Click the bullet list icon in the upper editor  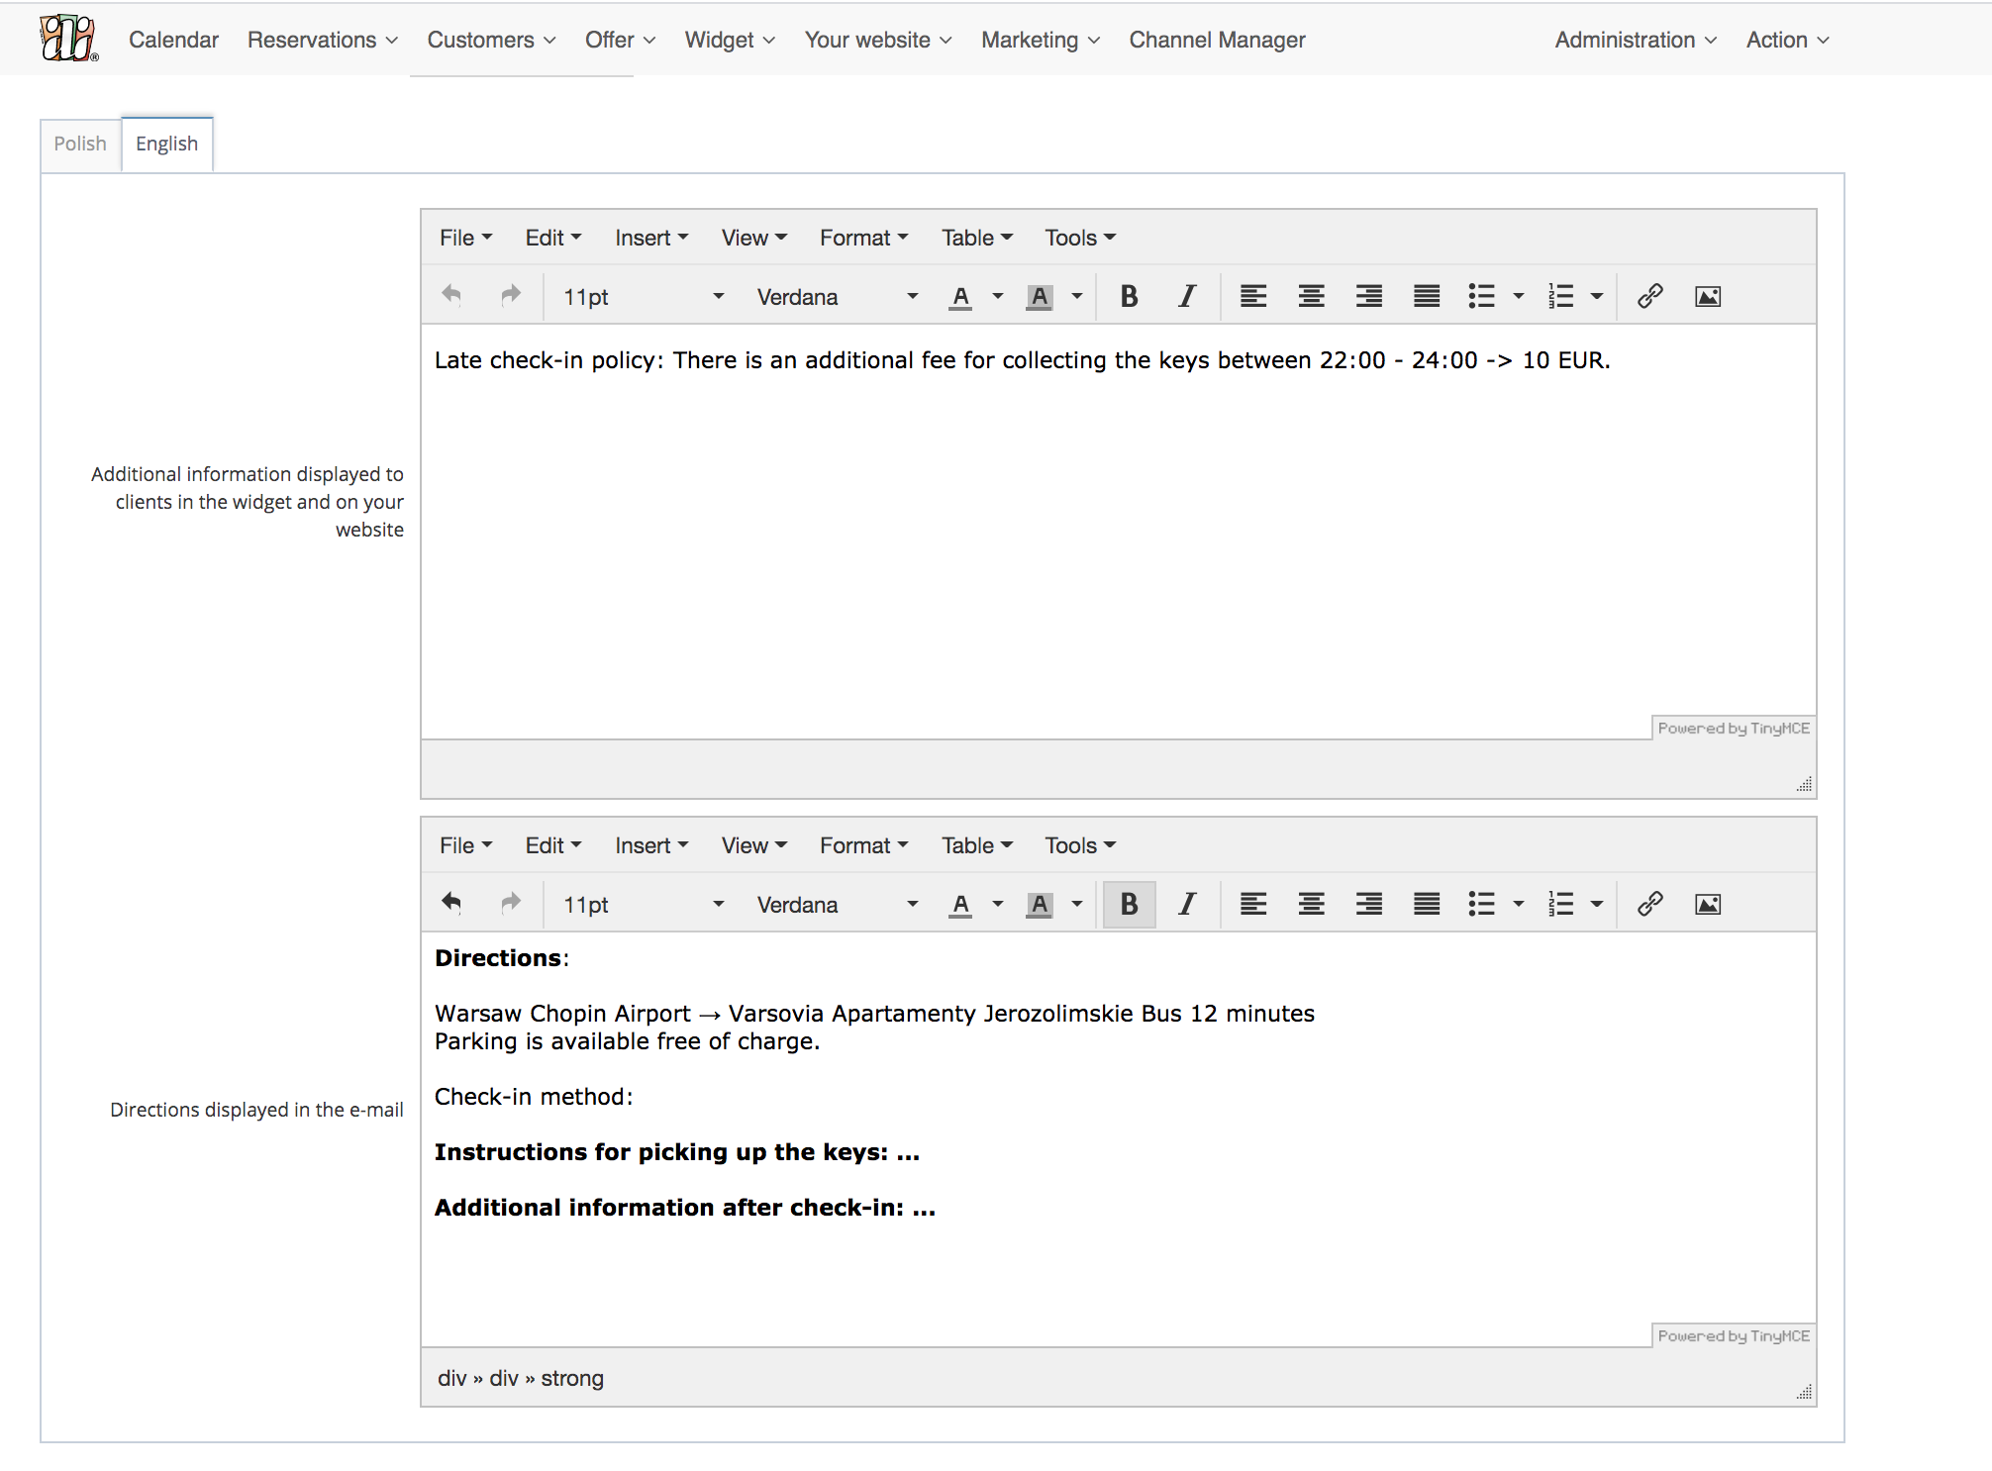[1481, 296]
